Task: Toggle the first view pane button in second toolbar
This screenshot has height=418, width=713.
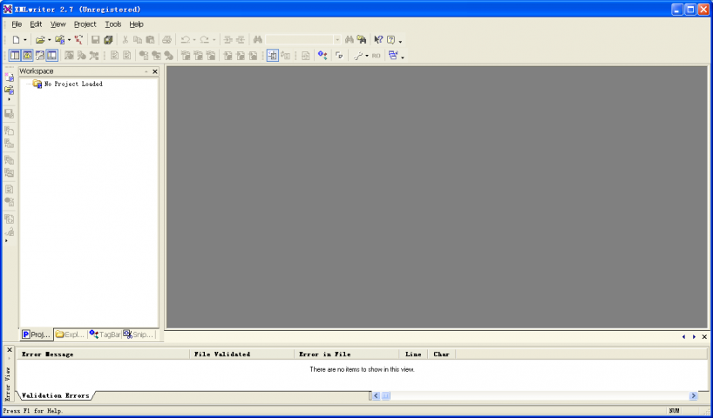Action: pyautogui.click(x=15, y=56)
